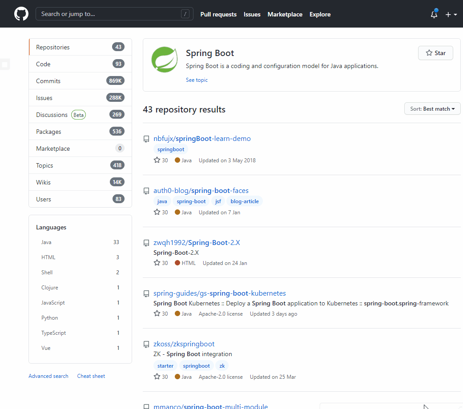
Task: Filter results by JavaScript language
Action: (x=81, y=302)
